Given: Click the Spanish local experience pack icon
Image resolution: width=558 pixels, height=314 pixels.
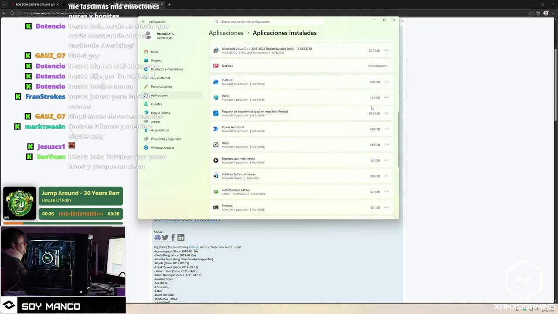Looking at the screenshot, I should pyautogui.click(x=216, y=113).
